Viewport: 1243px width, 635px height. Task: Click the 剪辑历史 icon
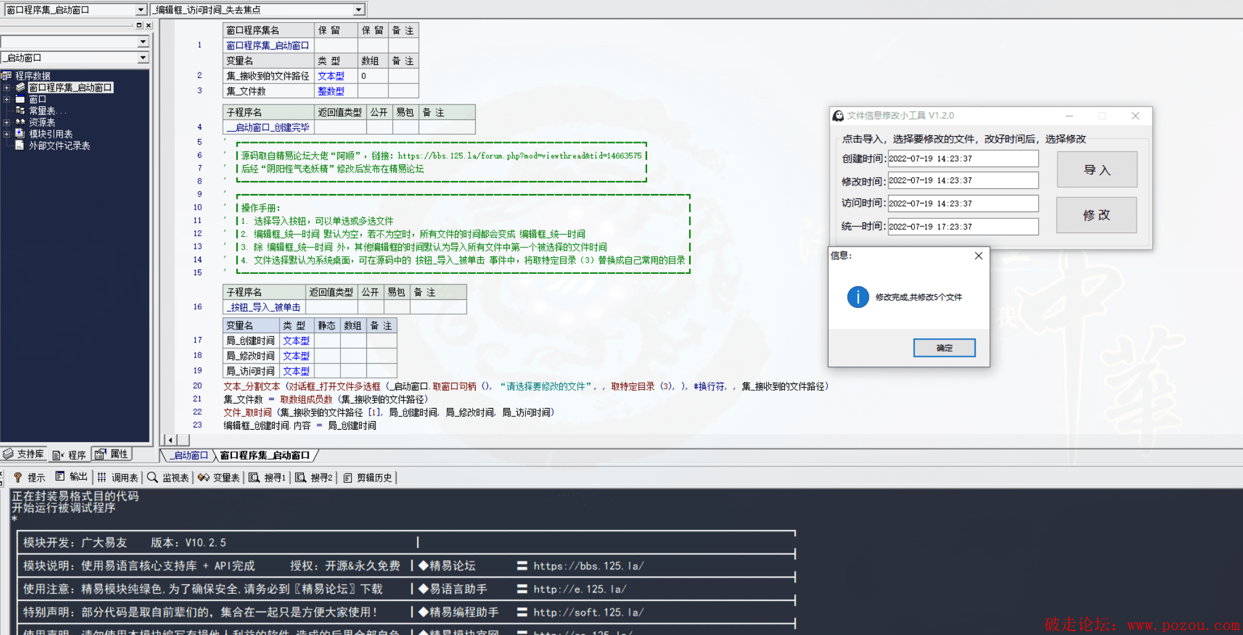click(x=348, y=477)
